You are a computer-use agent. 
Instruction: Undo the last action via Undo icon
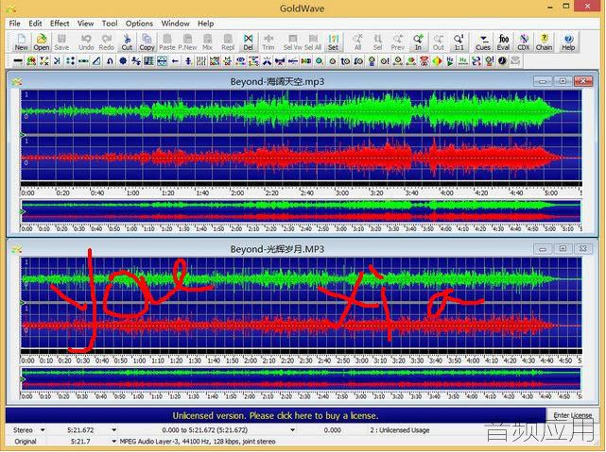point(86,42)
